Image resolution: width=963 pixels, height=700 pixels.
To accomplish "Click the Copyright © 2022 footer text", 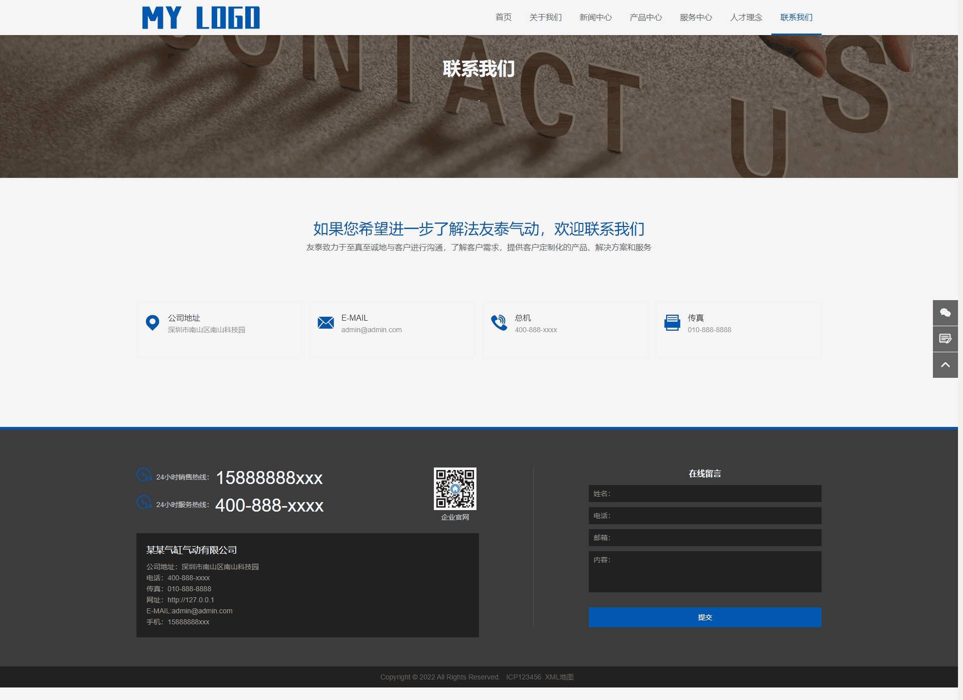I will coord(440,677).
